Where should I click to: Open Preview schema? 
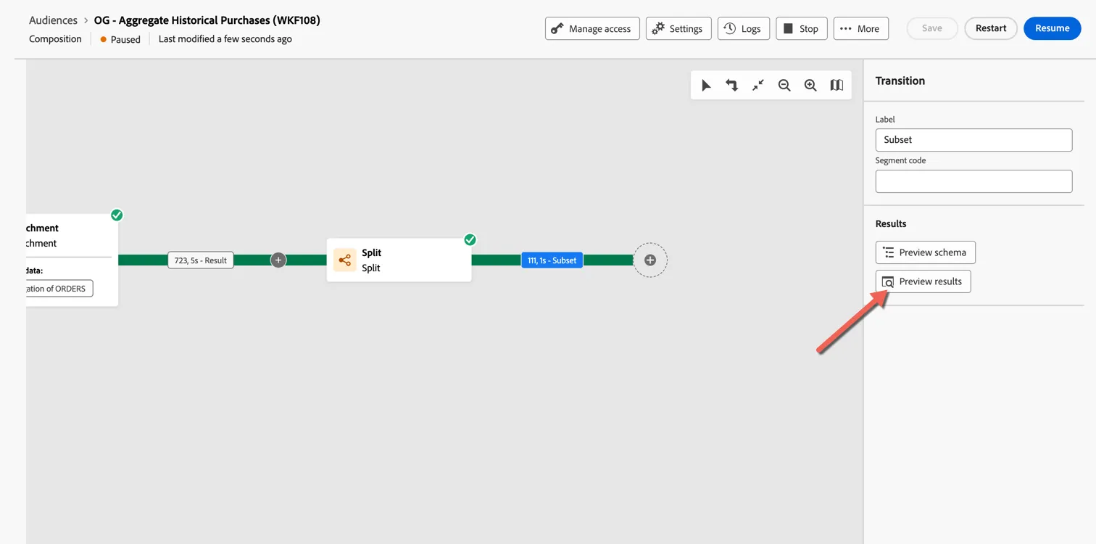(926, 252)
